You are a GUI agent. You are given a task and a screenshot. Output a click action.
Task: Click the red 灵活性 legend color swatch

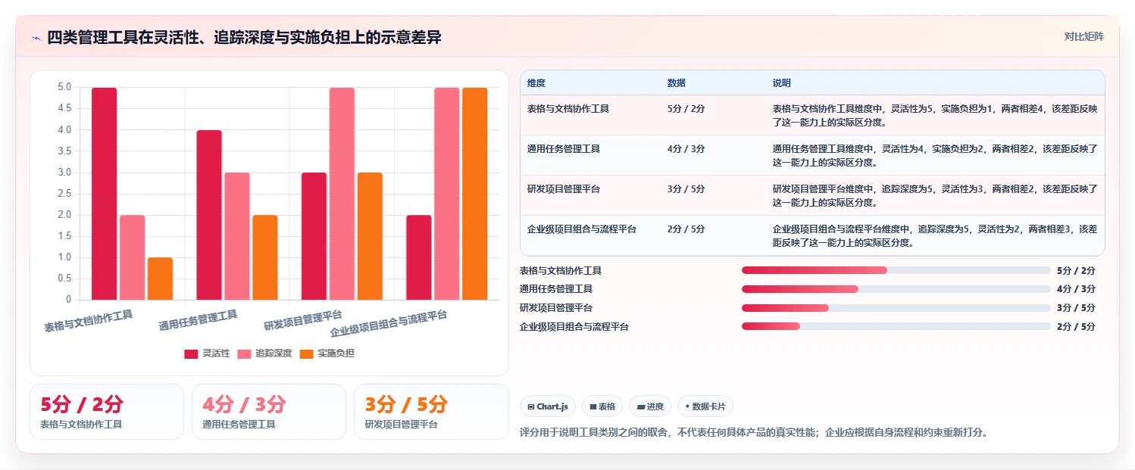pos(191,353)
